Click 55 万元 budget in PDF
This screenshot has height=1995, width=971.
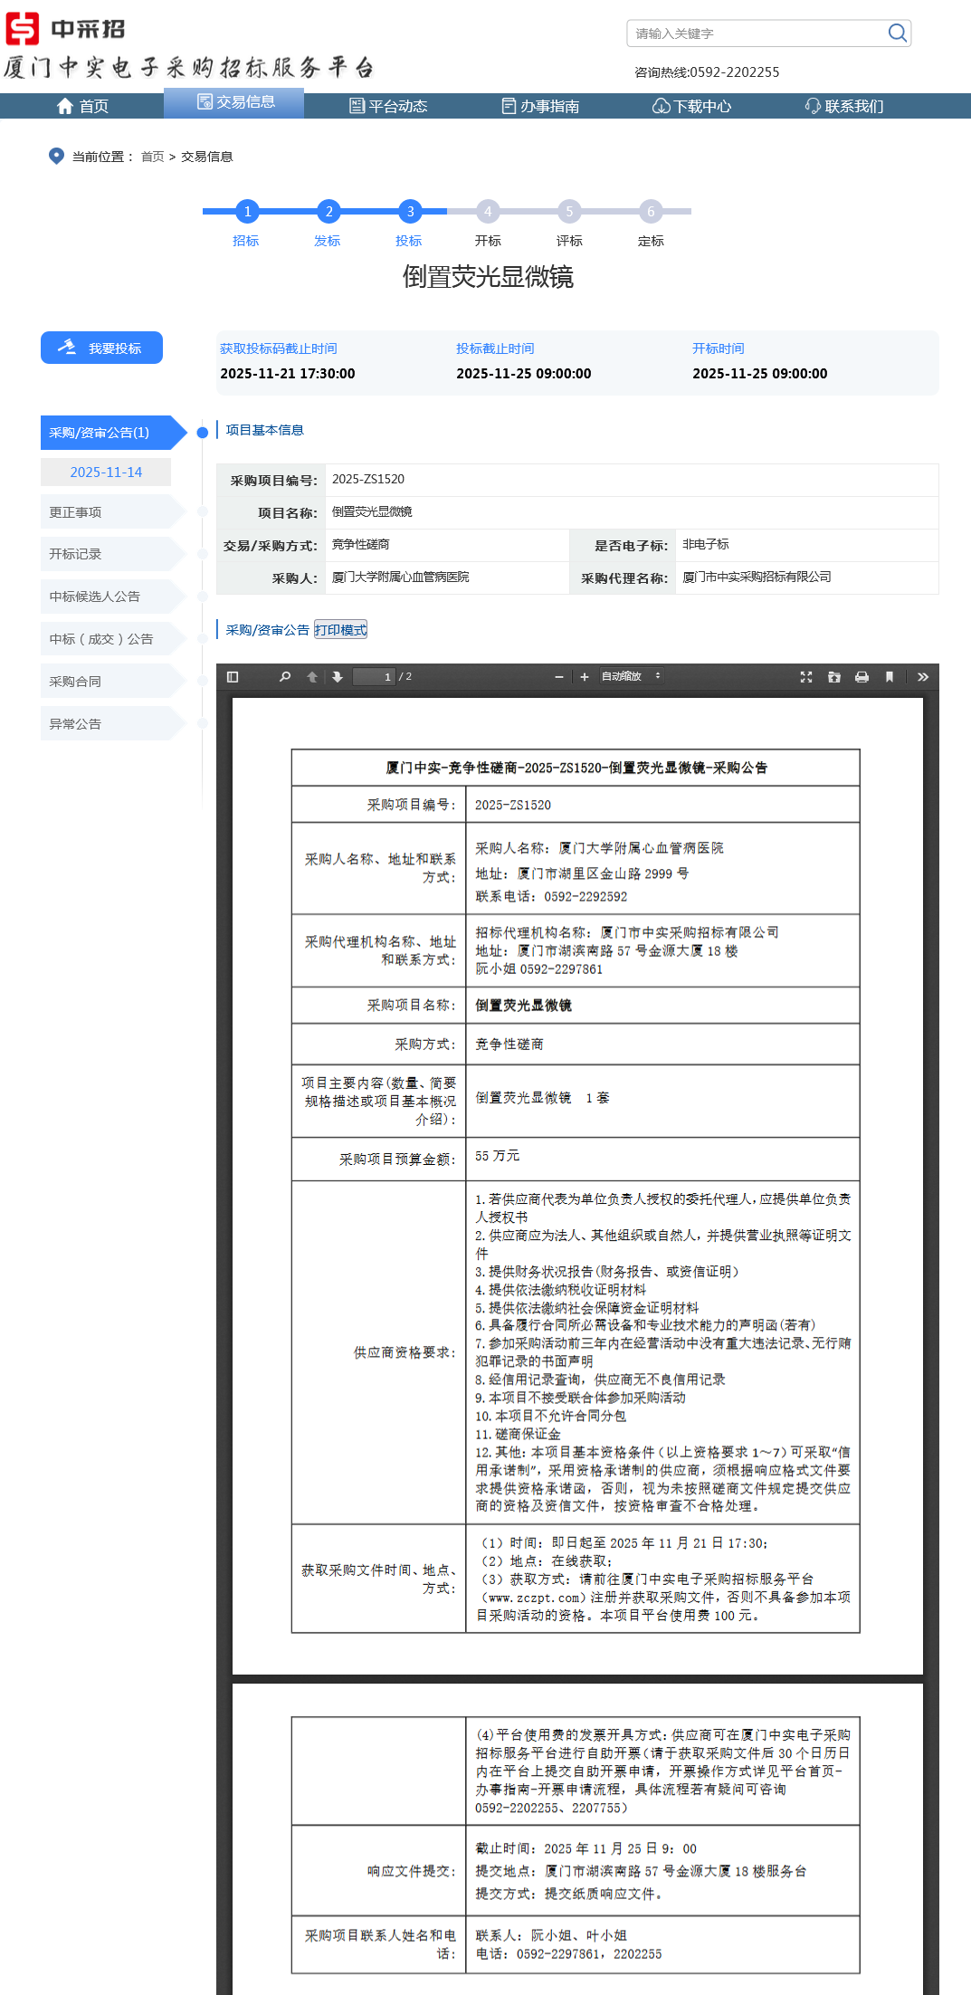pyautogui.click(x=498, y=1156)
